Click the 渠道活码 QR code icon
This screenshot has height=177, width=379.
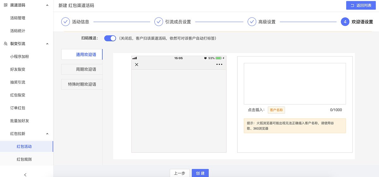[6, 5]
